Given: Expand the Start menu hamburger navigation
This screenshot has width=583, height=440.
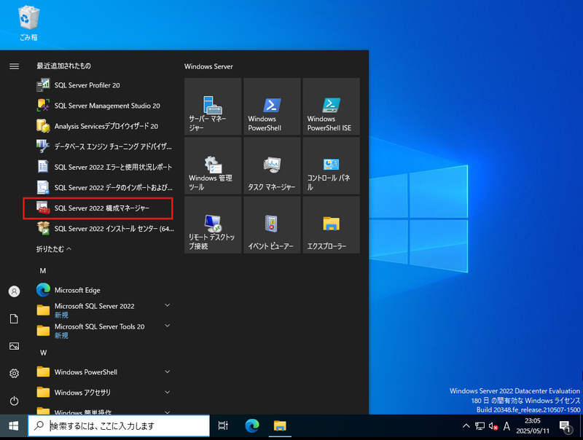Looking at the screenshot, I should click(x=14, y=66).
